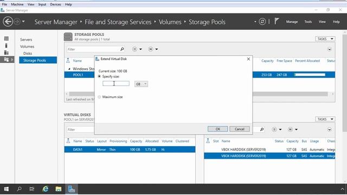
Task: Select the POOL1 row
Action: pos(200,75)
